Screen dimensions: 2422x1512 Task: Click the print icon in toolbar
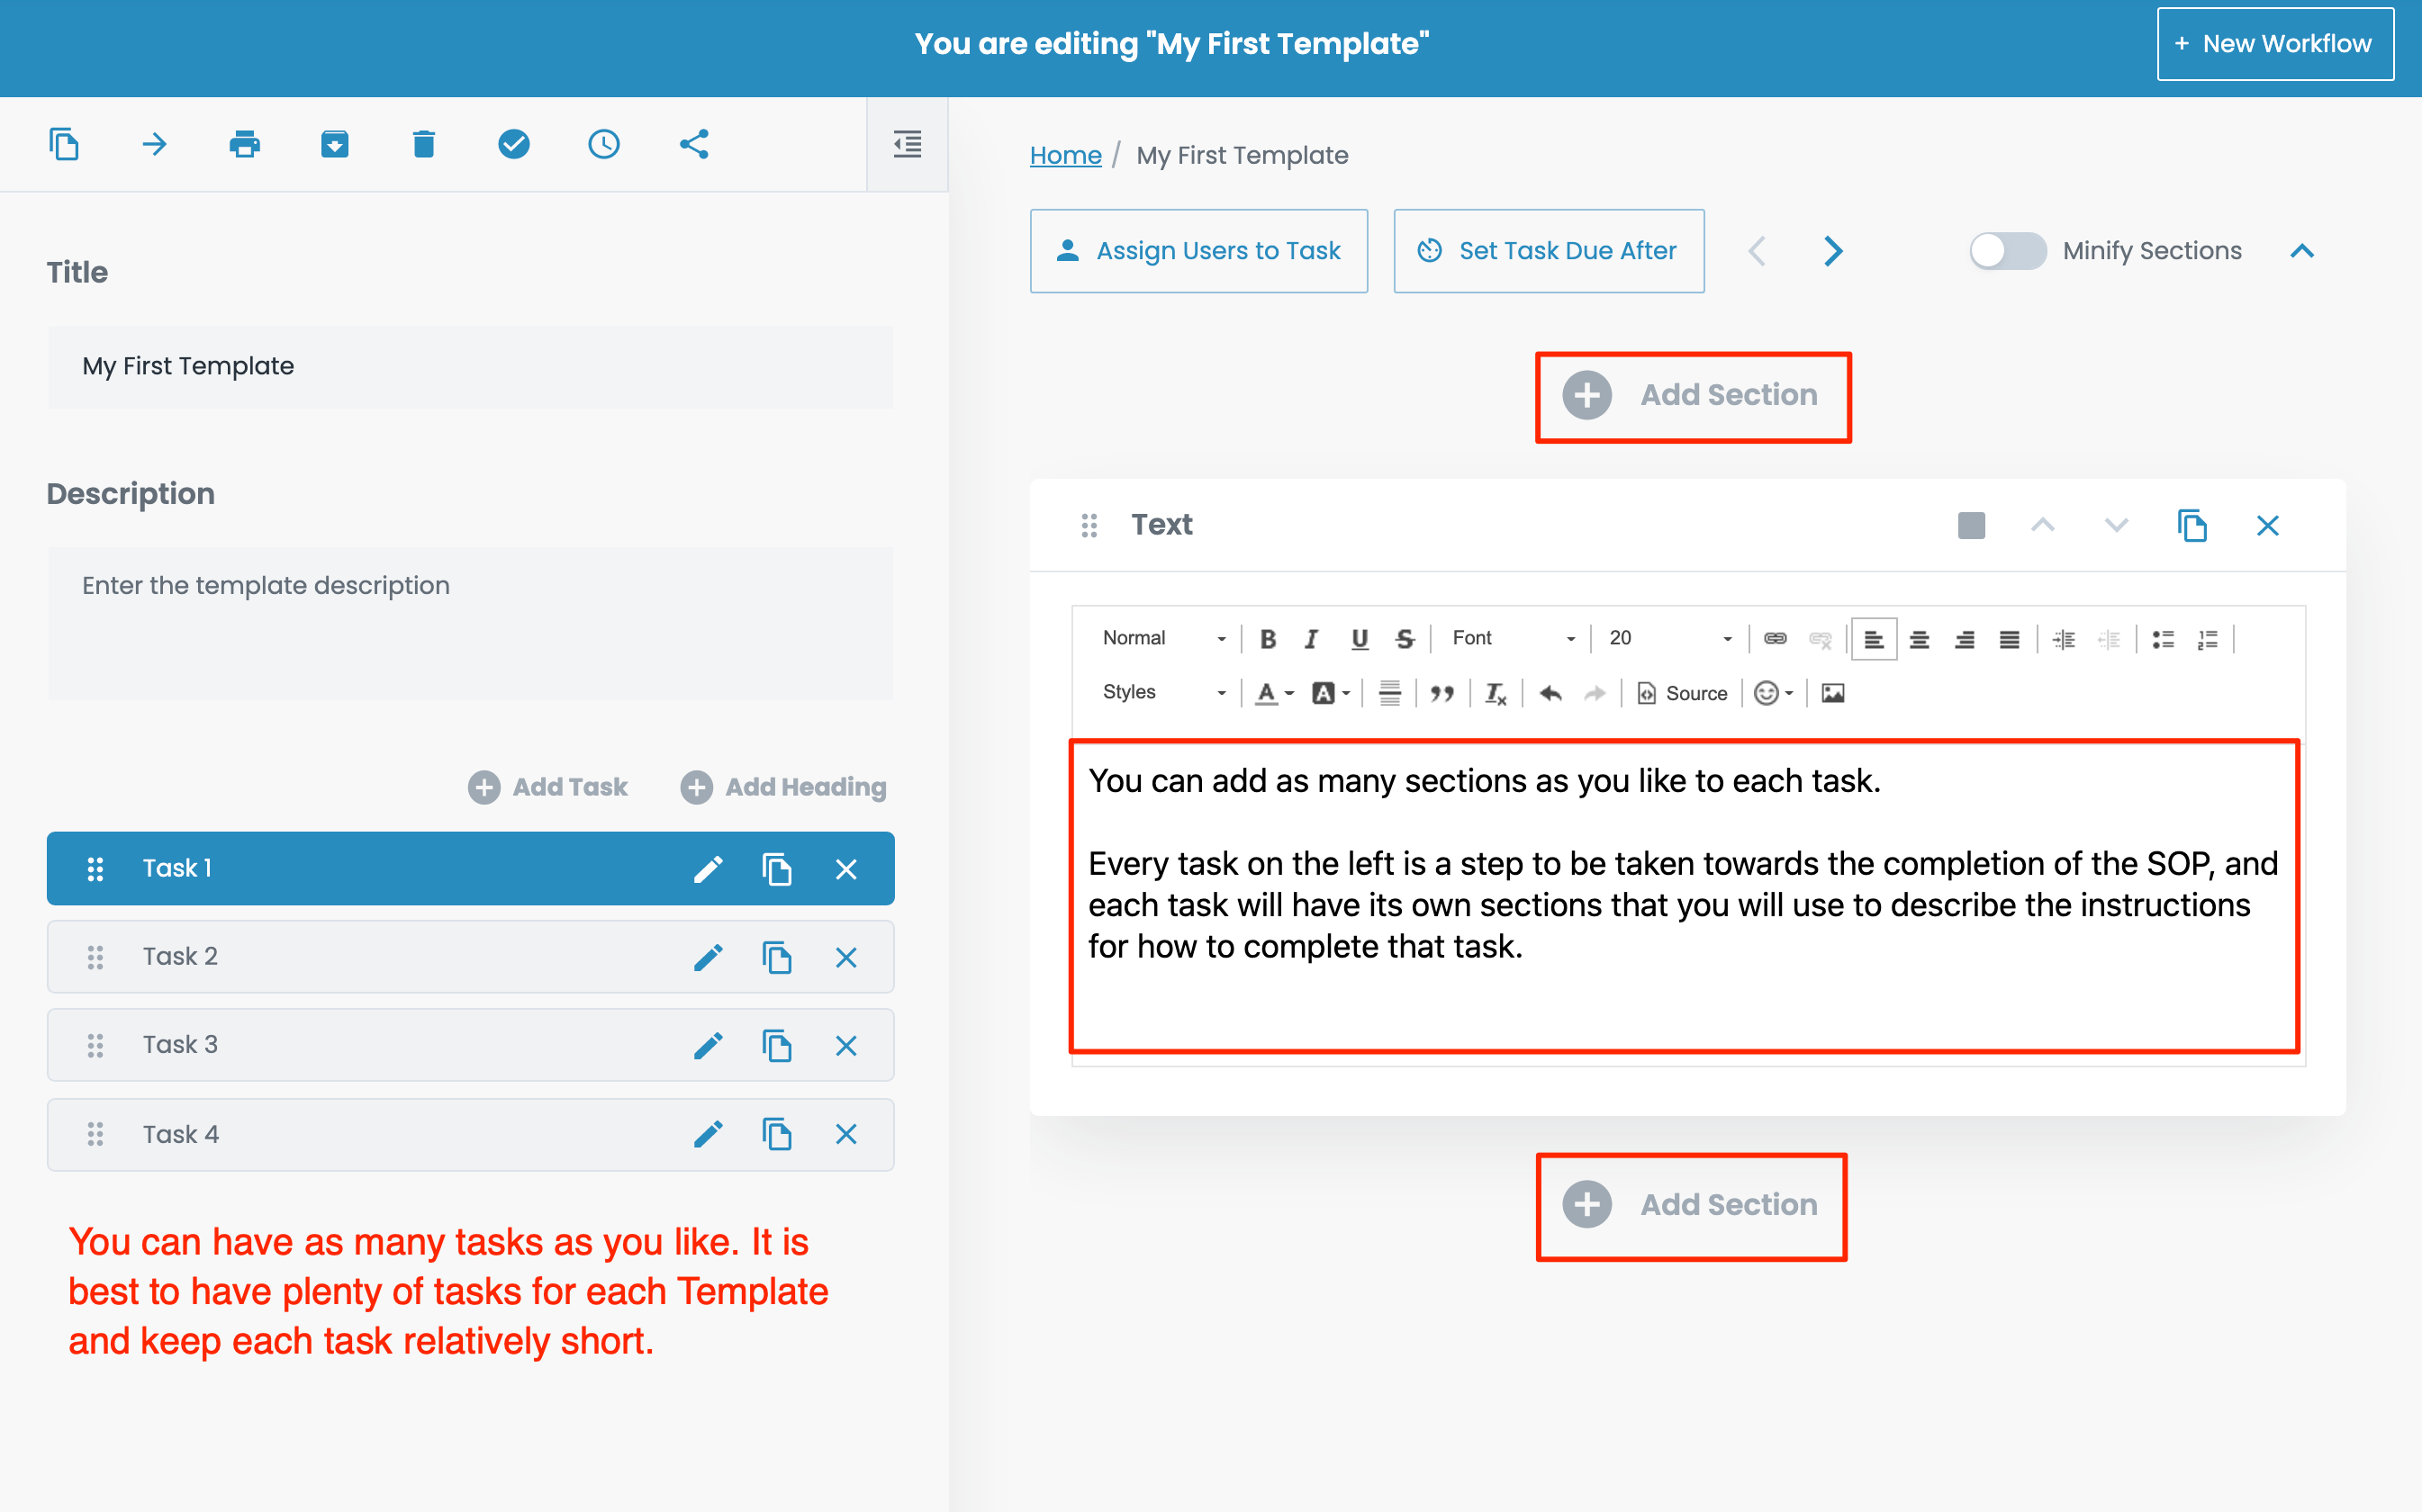244,143
